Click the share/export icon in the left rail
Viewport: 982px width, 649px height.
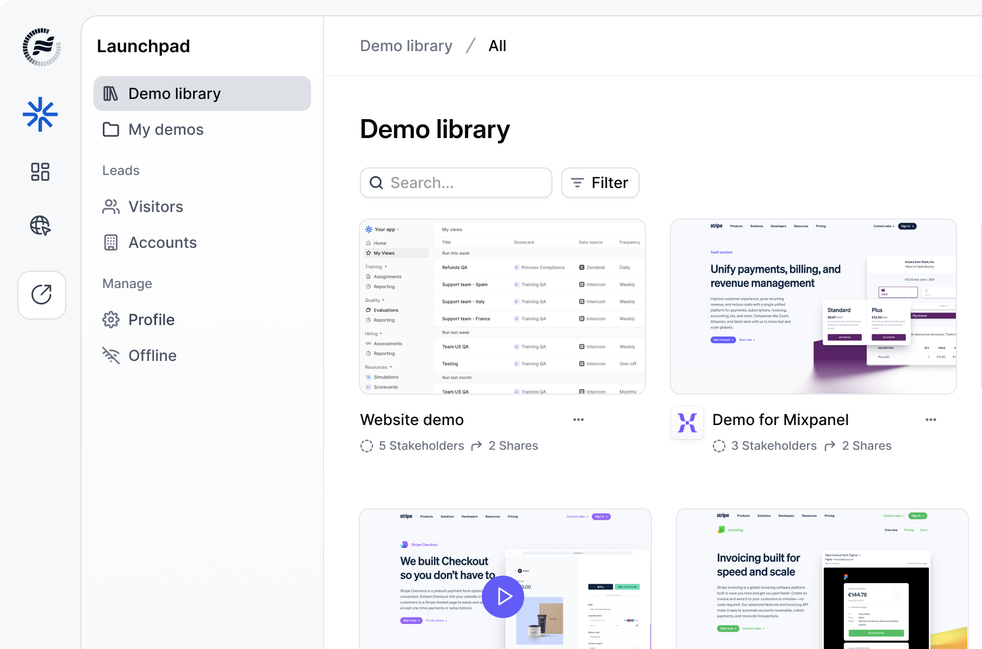(x=42, y=295)
